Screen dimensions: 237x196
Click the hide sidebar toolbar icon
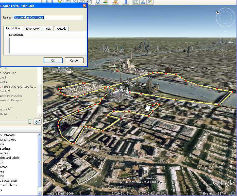(49, 2)
